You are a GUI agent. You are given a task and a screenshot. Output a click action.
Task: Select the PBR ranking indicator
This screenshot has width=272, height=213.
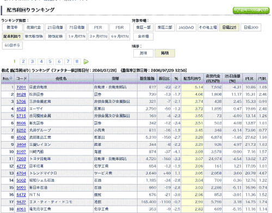120,28
